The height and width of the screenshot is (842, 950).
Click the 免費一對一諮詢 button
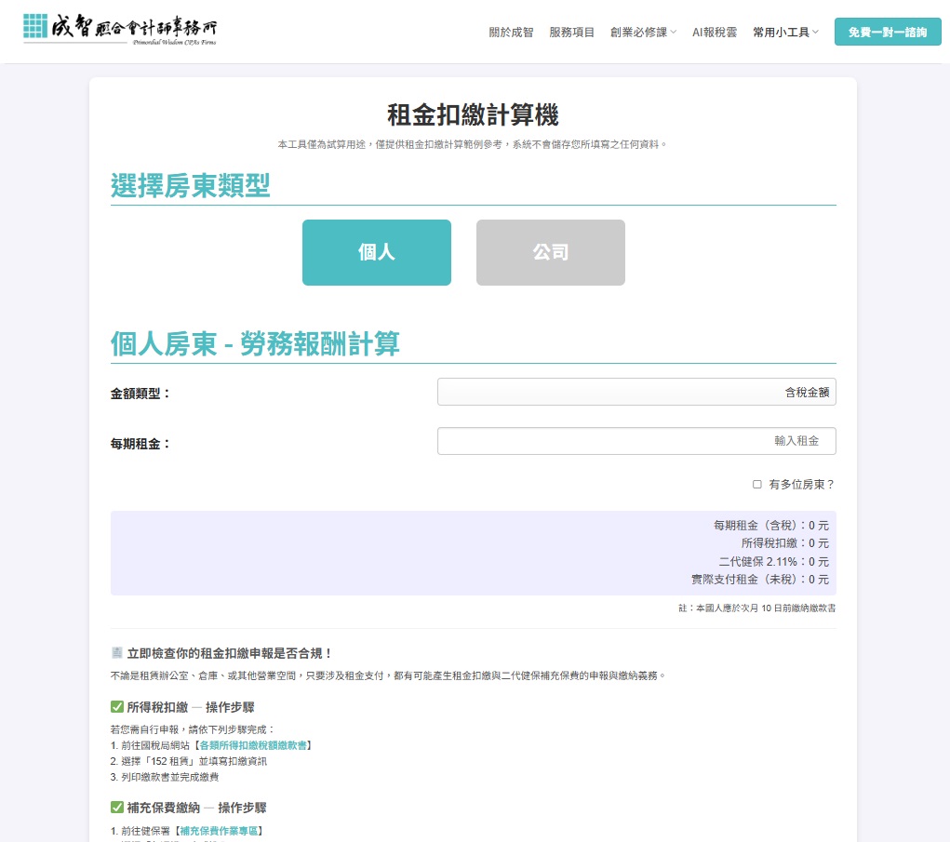(x=887, y=33)
